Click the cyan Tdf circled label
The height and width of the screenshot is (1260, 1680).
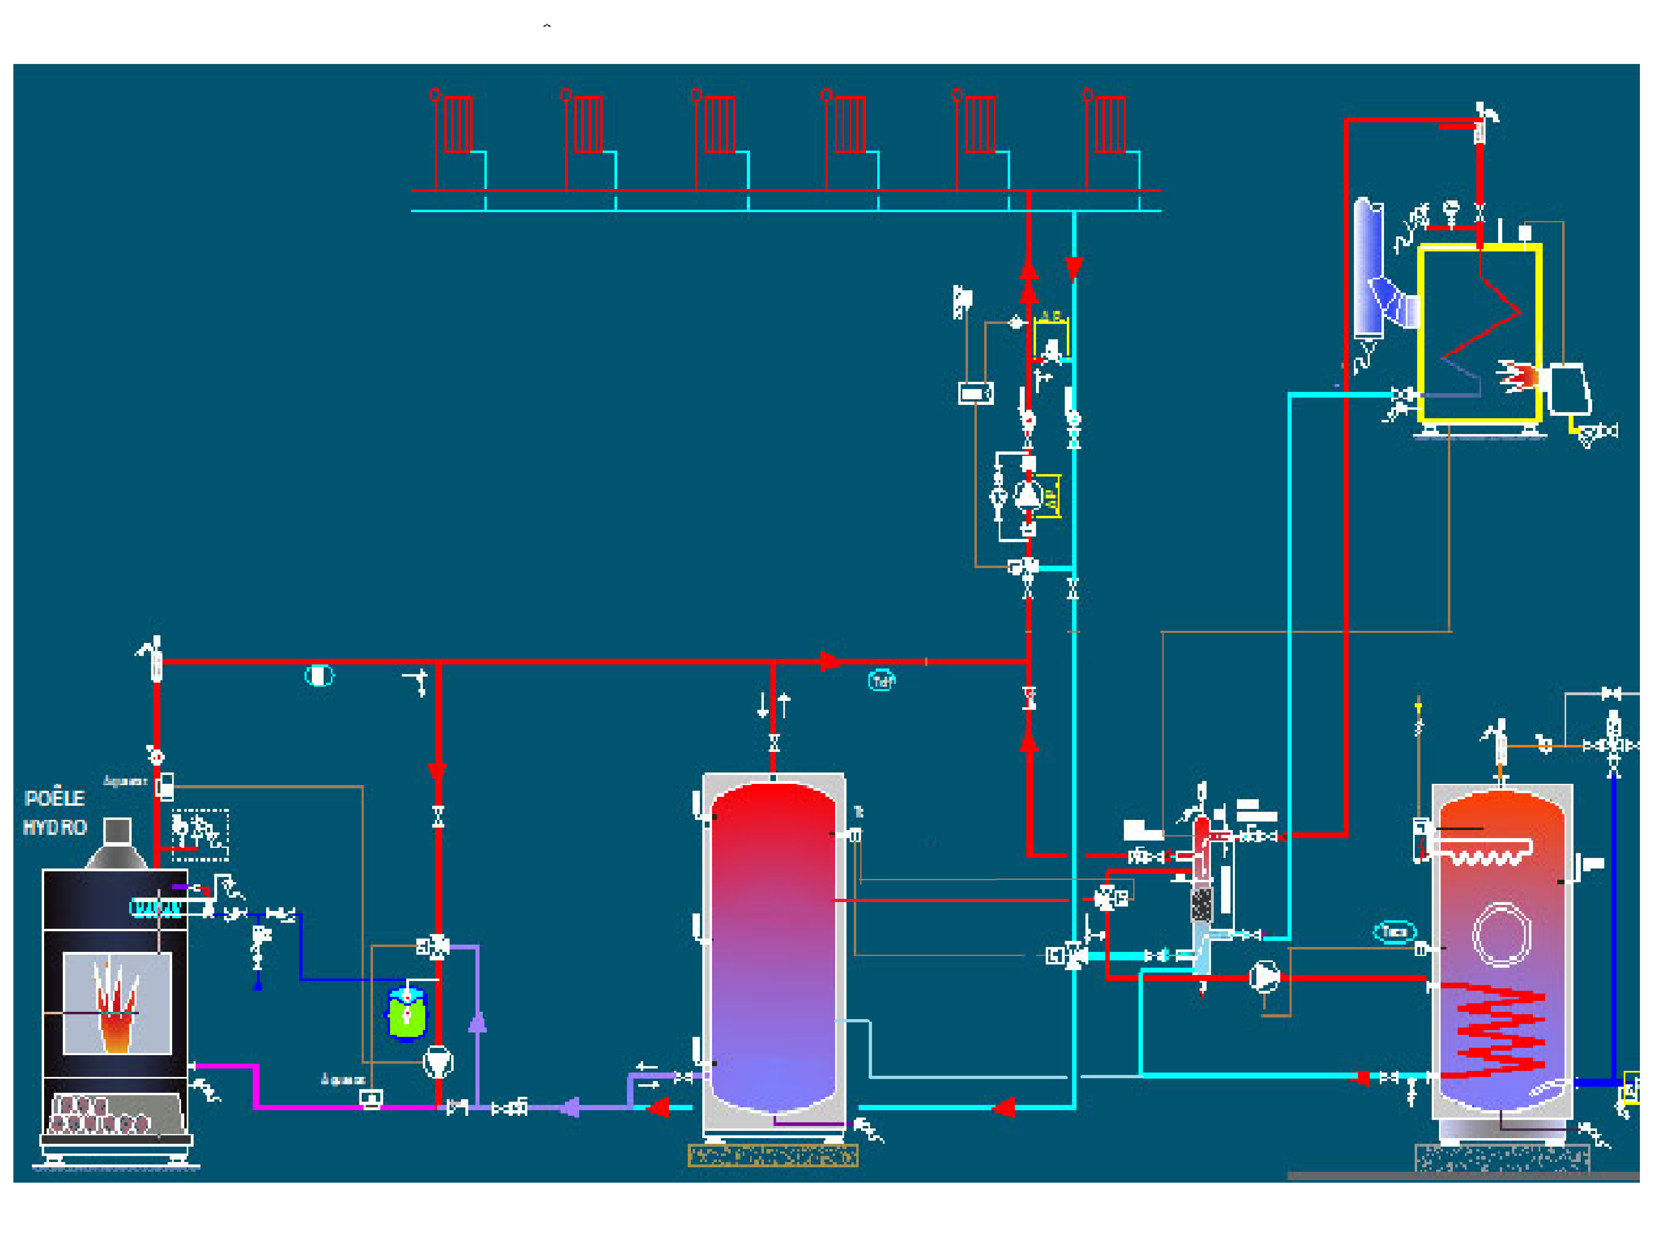pyautogui.click(x=881, y=681)
